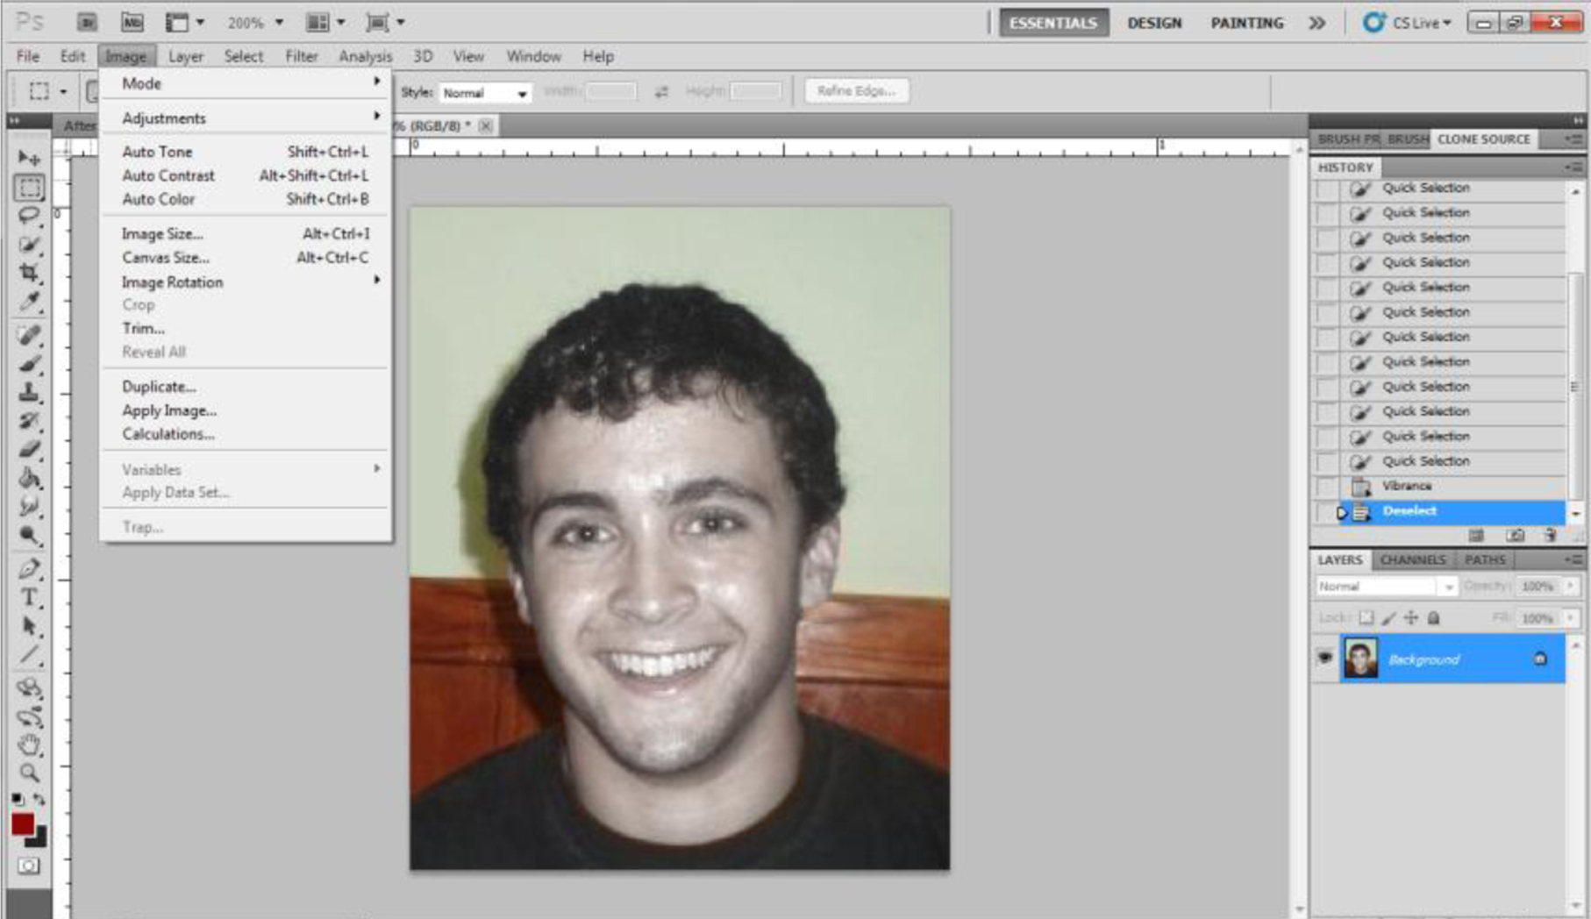This screenshot has width=1591, height=919.
Task: Select the 3D Camera Orbit tool
Action: [x=29, y=717]
